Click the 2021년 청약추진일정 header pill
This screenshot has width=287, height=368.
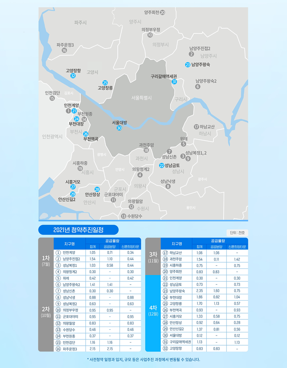point(78,230)
